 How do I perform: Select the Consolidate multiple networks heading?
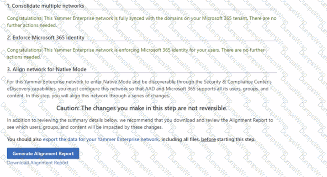[45, 6]
